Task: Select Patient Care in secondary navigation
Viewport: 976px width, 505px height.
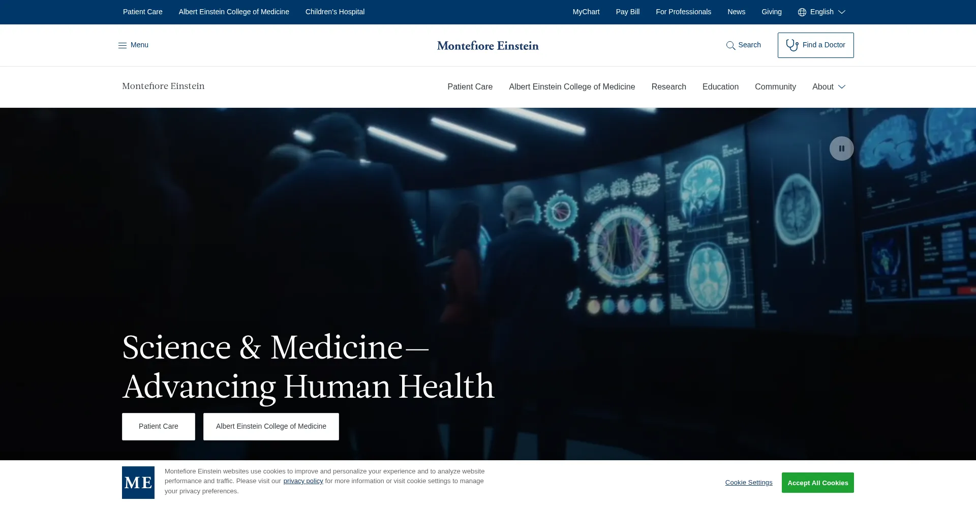Action: tap(470, 87)
